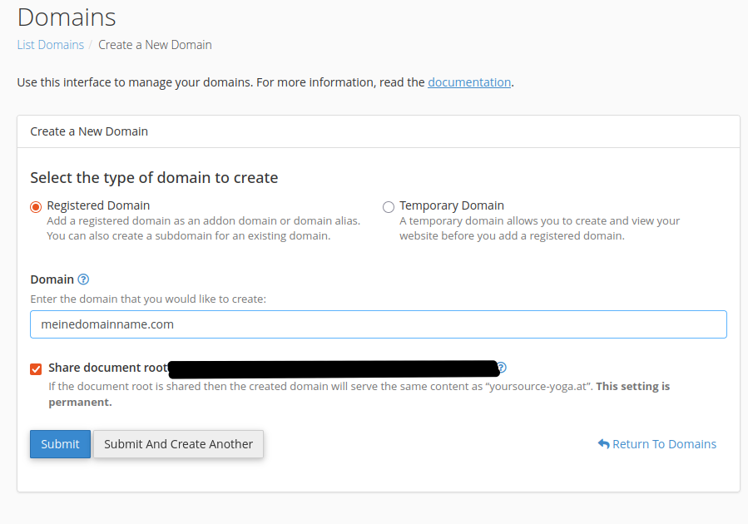Open List Domains in the breadcrumb

50,45
